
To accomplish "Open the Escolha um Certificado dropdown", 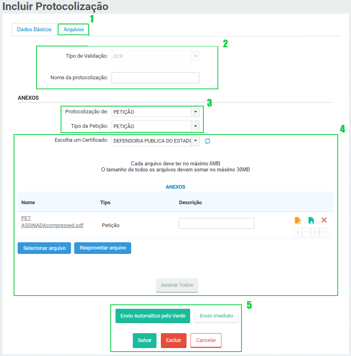I will pyautogui.click(x=195, y=141).
